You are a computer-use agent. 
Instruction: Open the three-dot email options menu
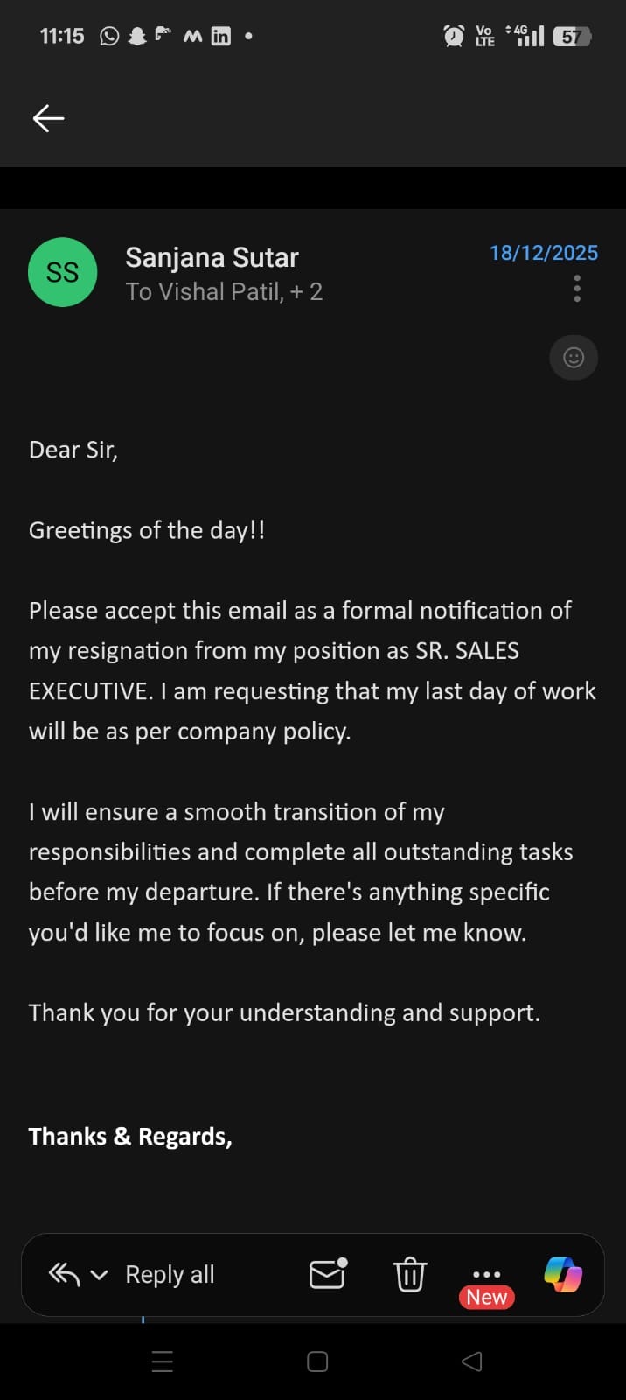pos(577,289)
